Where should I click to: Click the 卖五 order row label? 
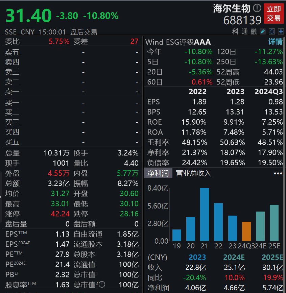12,52
